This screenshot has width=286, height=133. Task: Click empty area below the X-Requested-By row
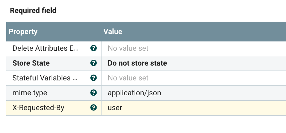pyautogui.click(x=145, y=124)
